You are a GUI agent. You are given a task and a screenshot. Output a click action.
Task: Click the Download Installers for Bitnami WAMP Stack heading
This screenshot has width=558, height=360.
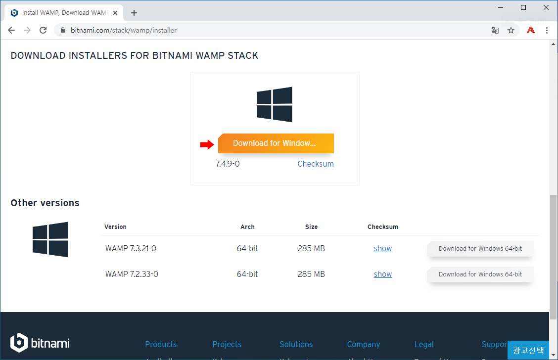point(135,56)
